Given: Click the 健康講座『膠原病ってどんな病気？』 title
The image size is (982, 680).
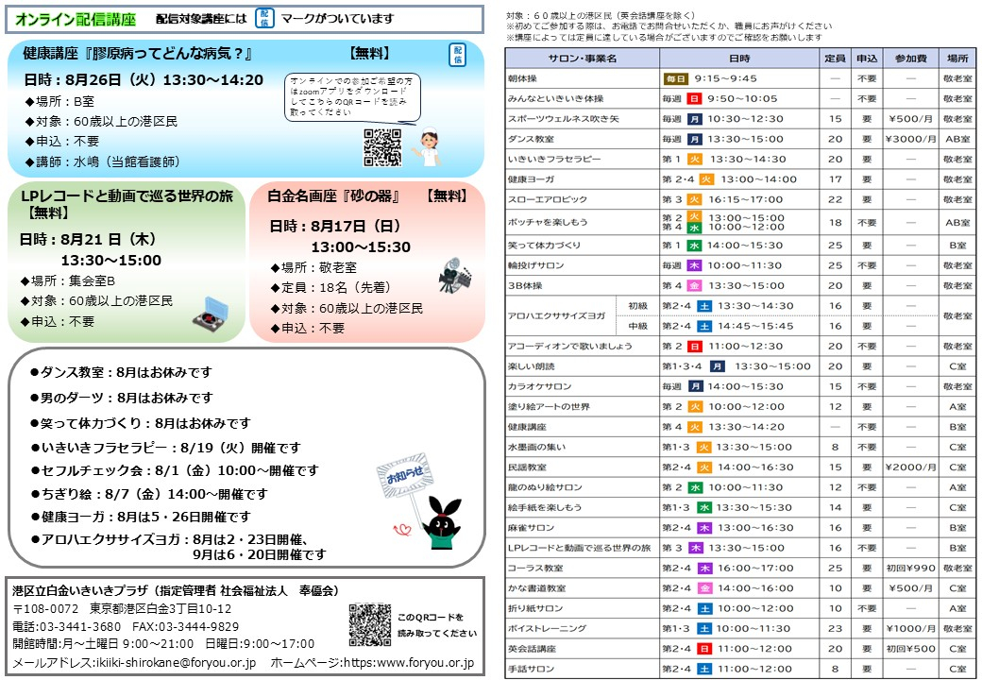Looking at the screenshot, I should 137,54.
